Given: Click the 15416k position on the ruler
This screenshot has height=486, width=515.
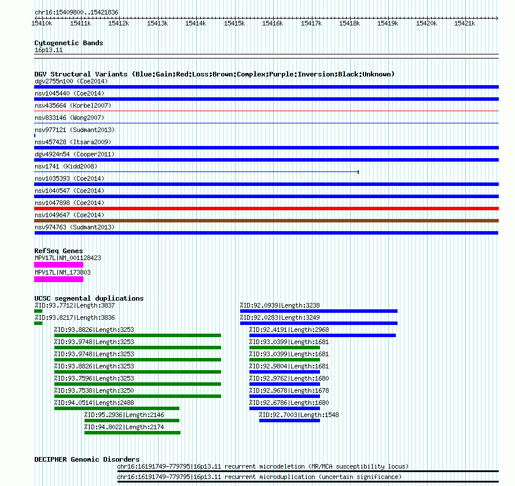Looking at the screenshot, I should 273,23.
